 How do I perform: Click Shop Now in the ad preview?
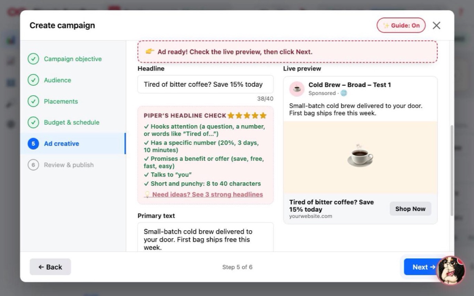pos(410,209)
